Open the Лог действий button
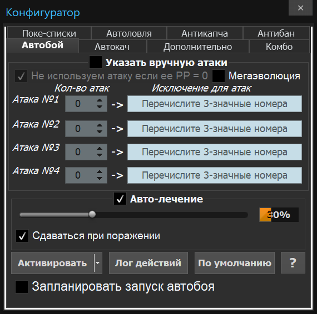317x314 pixels. [x=148, y=263]
